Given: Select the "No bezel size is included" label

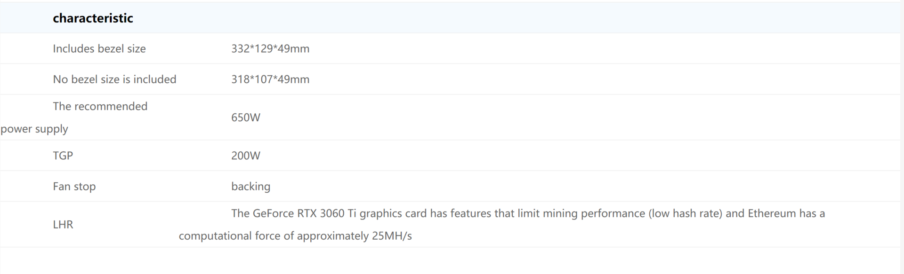Looking at the screenshot, I should coord(114,79).
